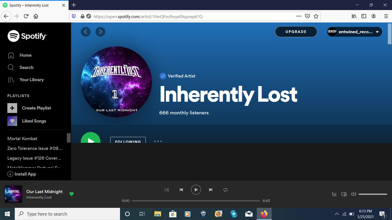Click the volume speaker icon

tap(353, 194)
